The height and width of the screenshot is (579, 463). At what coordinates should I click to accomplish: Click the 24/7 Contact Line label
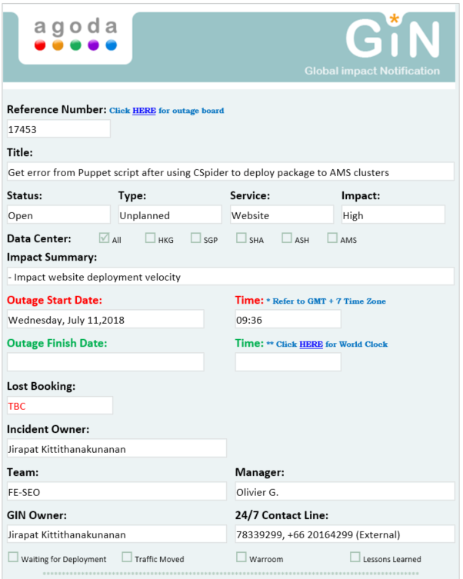281,515
